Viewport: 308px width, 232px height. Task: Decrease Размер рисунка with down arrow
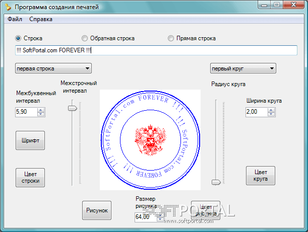[x=160, y=219]
